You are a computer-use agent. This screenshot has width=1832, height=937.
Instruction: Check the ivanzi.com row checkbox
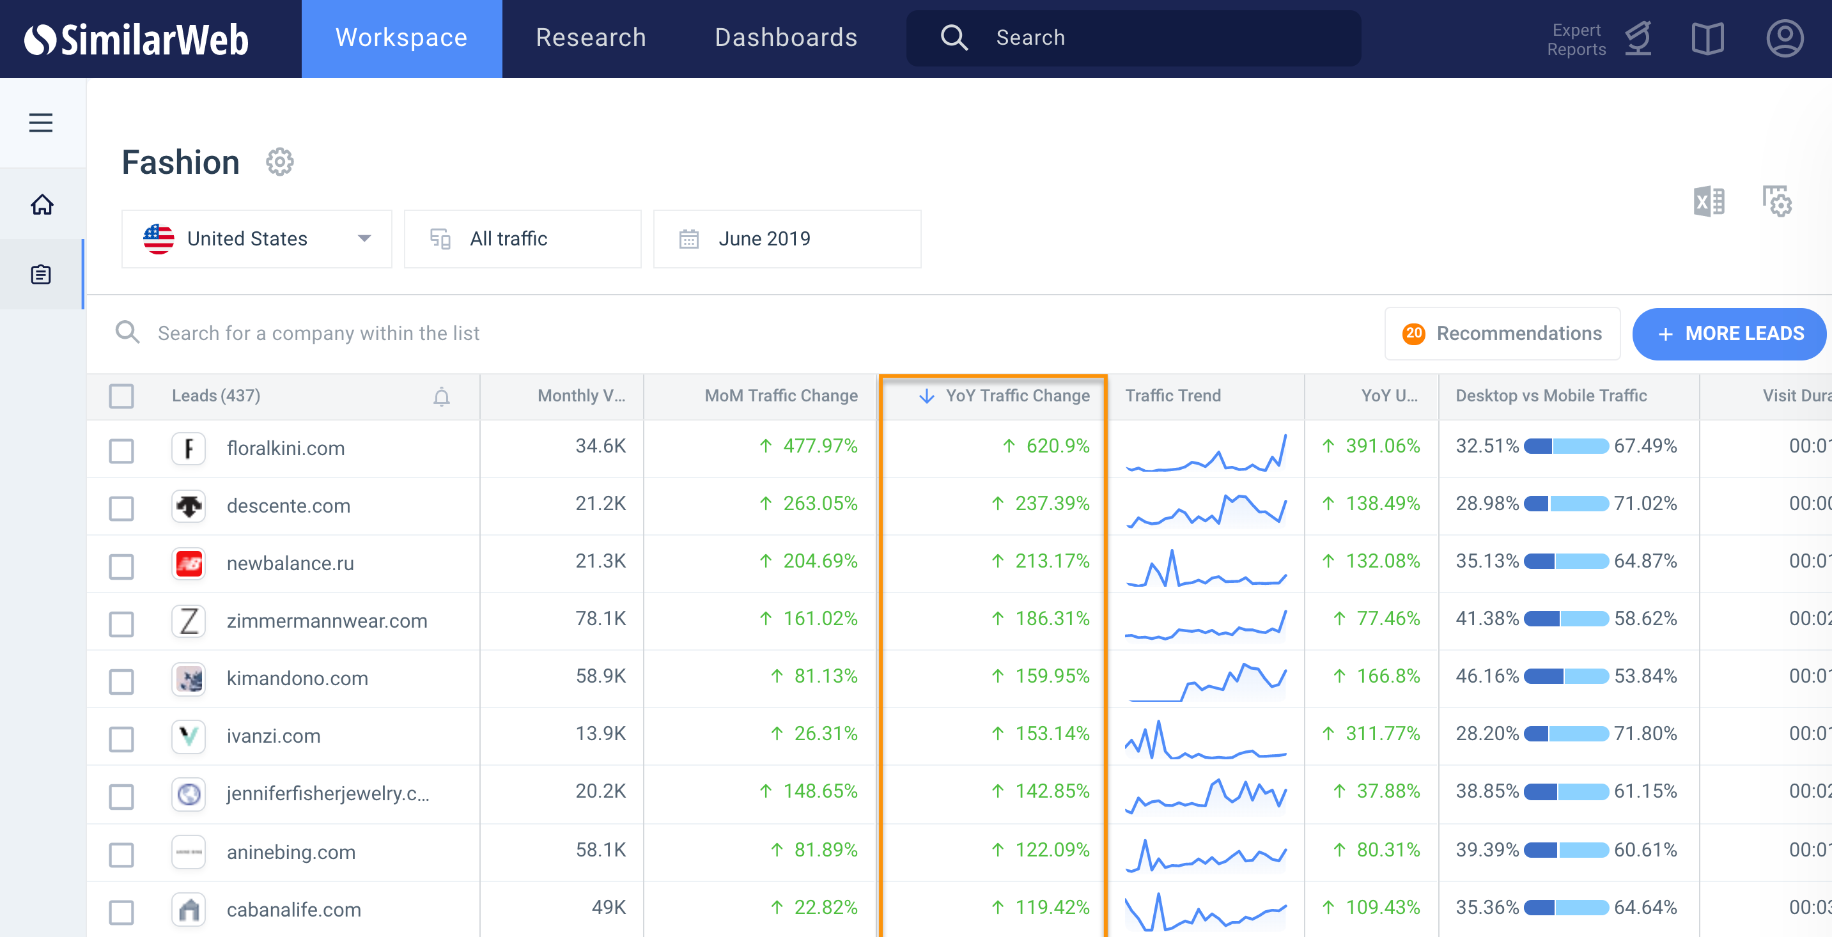(x=121, y=740)
